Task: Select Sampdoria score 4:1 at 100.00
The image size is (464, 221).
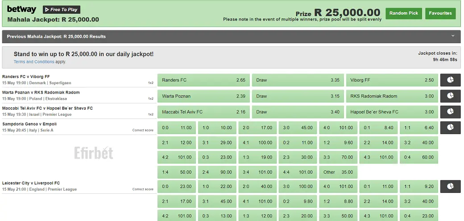Action: click(257, 143)
